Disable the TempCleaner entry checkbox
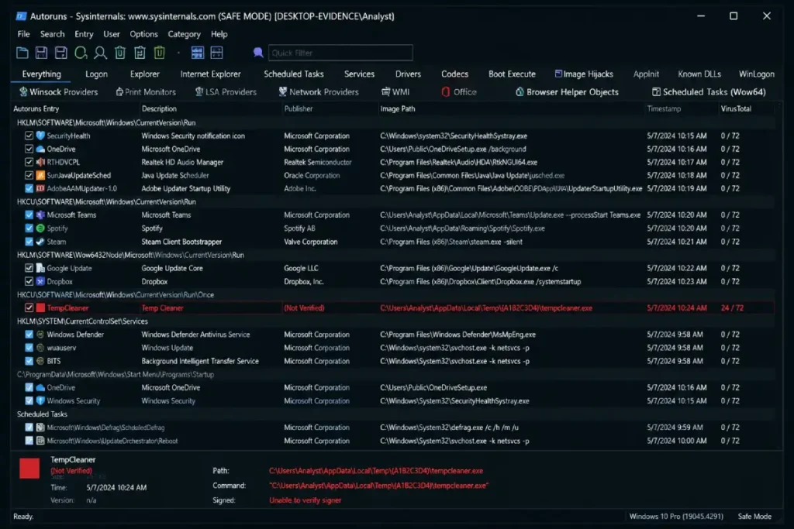This screenshot has height=529, width=794. point(29,308)
